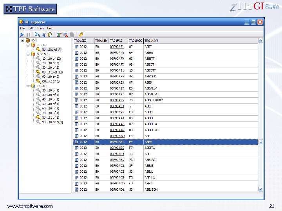Image resolution: width=282 pixels, height=211 pixels.
Task: Click the grayed-out database toolbar icon
Action: 72,35
